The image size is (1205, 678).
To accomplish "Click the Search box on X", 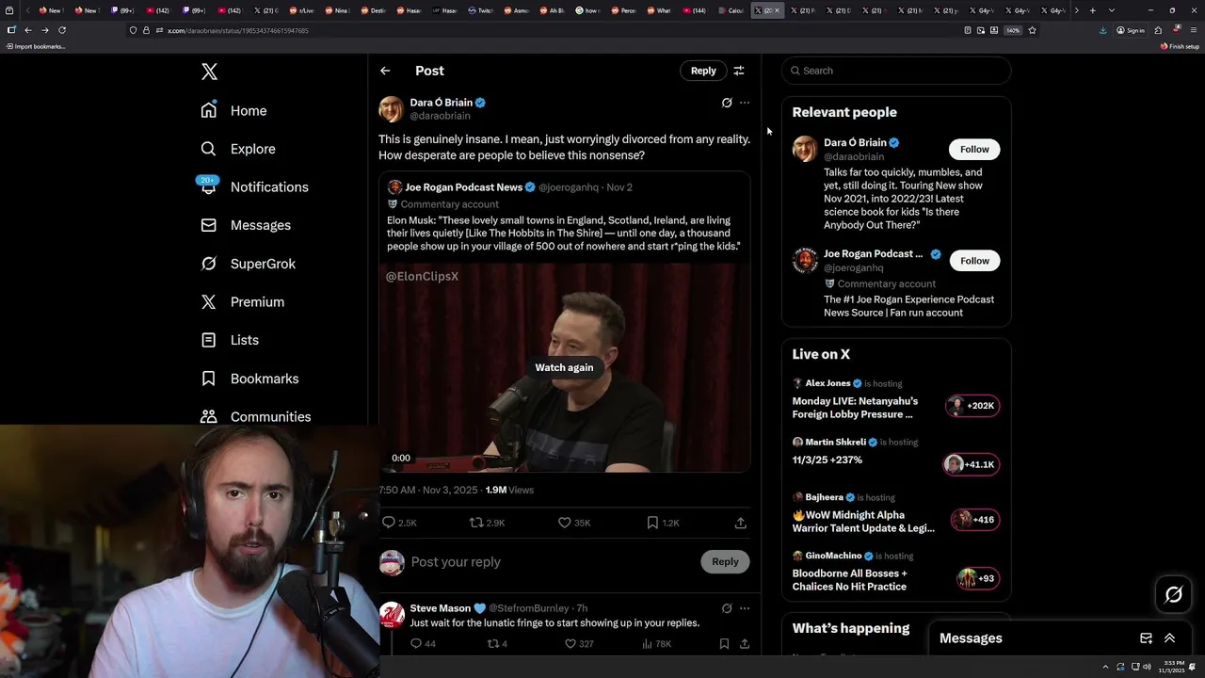I will [896, 71].
